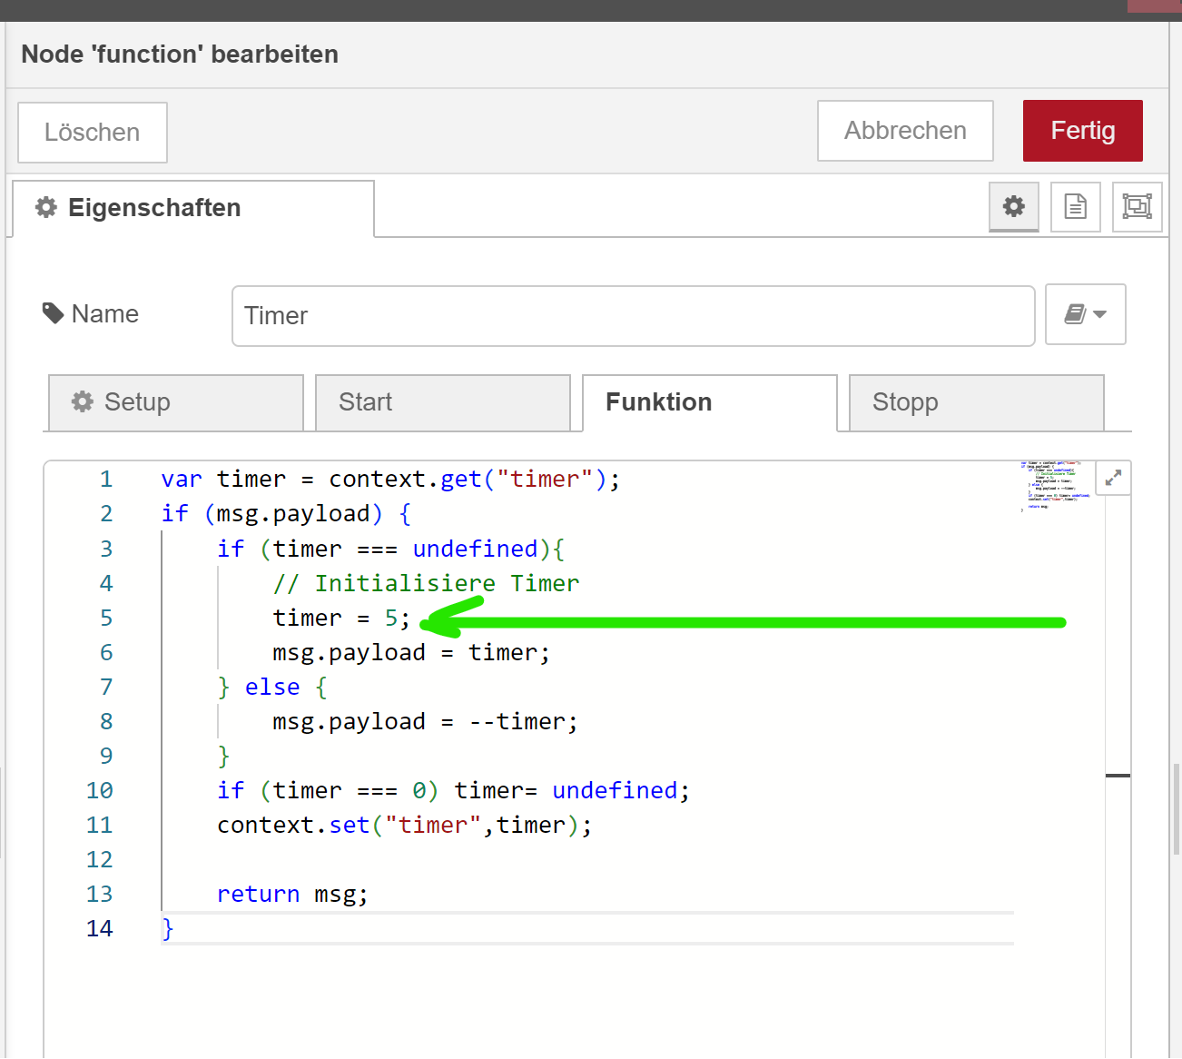Click 'if (timer === 0)' line
1182x1059 pixels.
pos(453,791)
